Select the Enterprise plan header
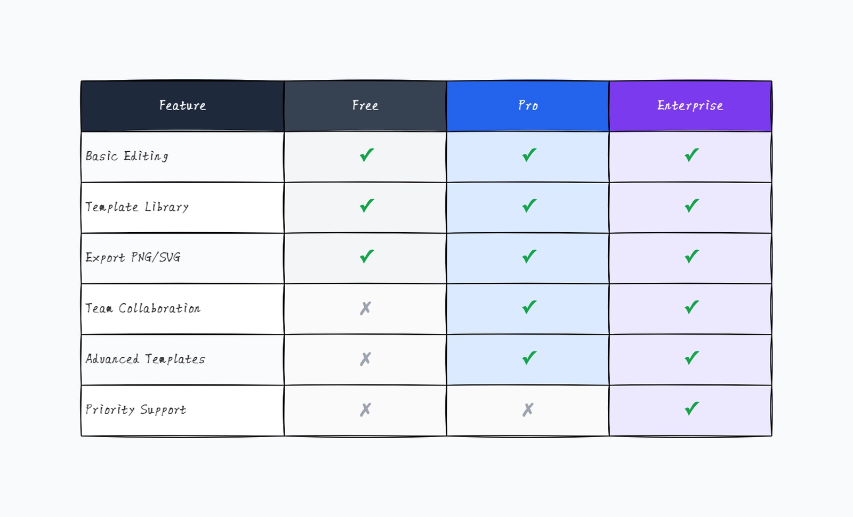The image size is (853, 517). pos(690,106)
